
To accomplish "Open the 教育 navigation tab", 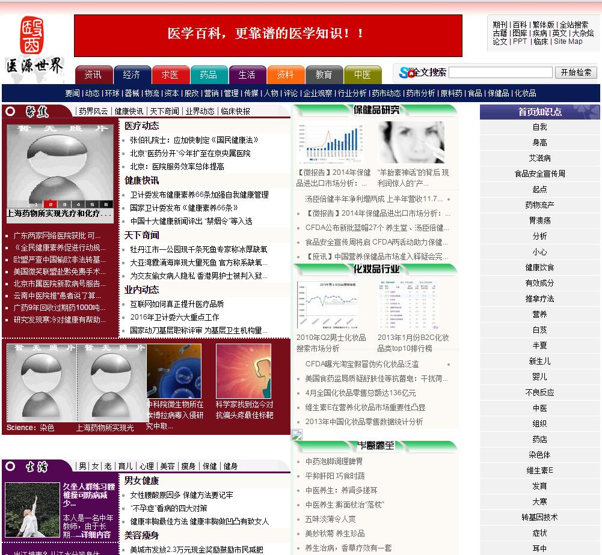I will tap(324, 75).
